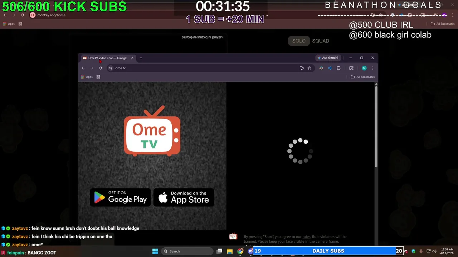458x257 pixels.
Task: Click the blue sound-waves extension icon
Action: (x=330, y=68)
